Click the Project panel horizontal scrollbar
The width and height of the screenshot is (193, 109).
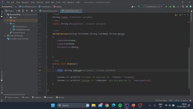pos(14,95)
